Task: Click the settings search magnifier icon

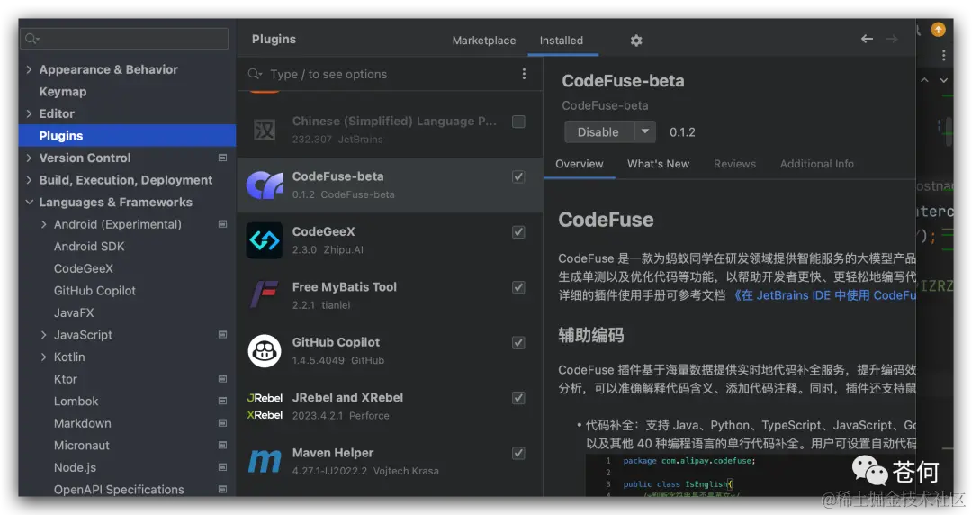Action: point(31,39)
